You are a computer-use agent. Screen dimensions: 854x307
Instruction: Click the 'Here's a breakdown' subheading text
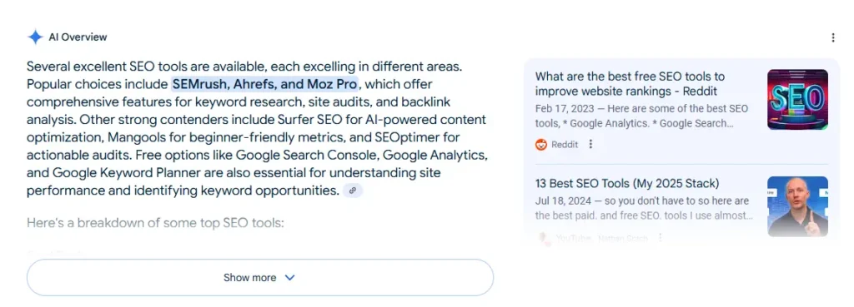click(x=155, y=223)
